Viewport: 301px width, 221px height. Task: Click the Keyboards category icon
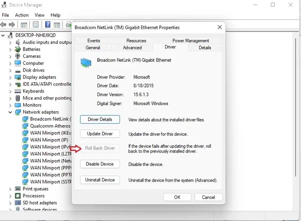tap(18, 91)
